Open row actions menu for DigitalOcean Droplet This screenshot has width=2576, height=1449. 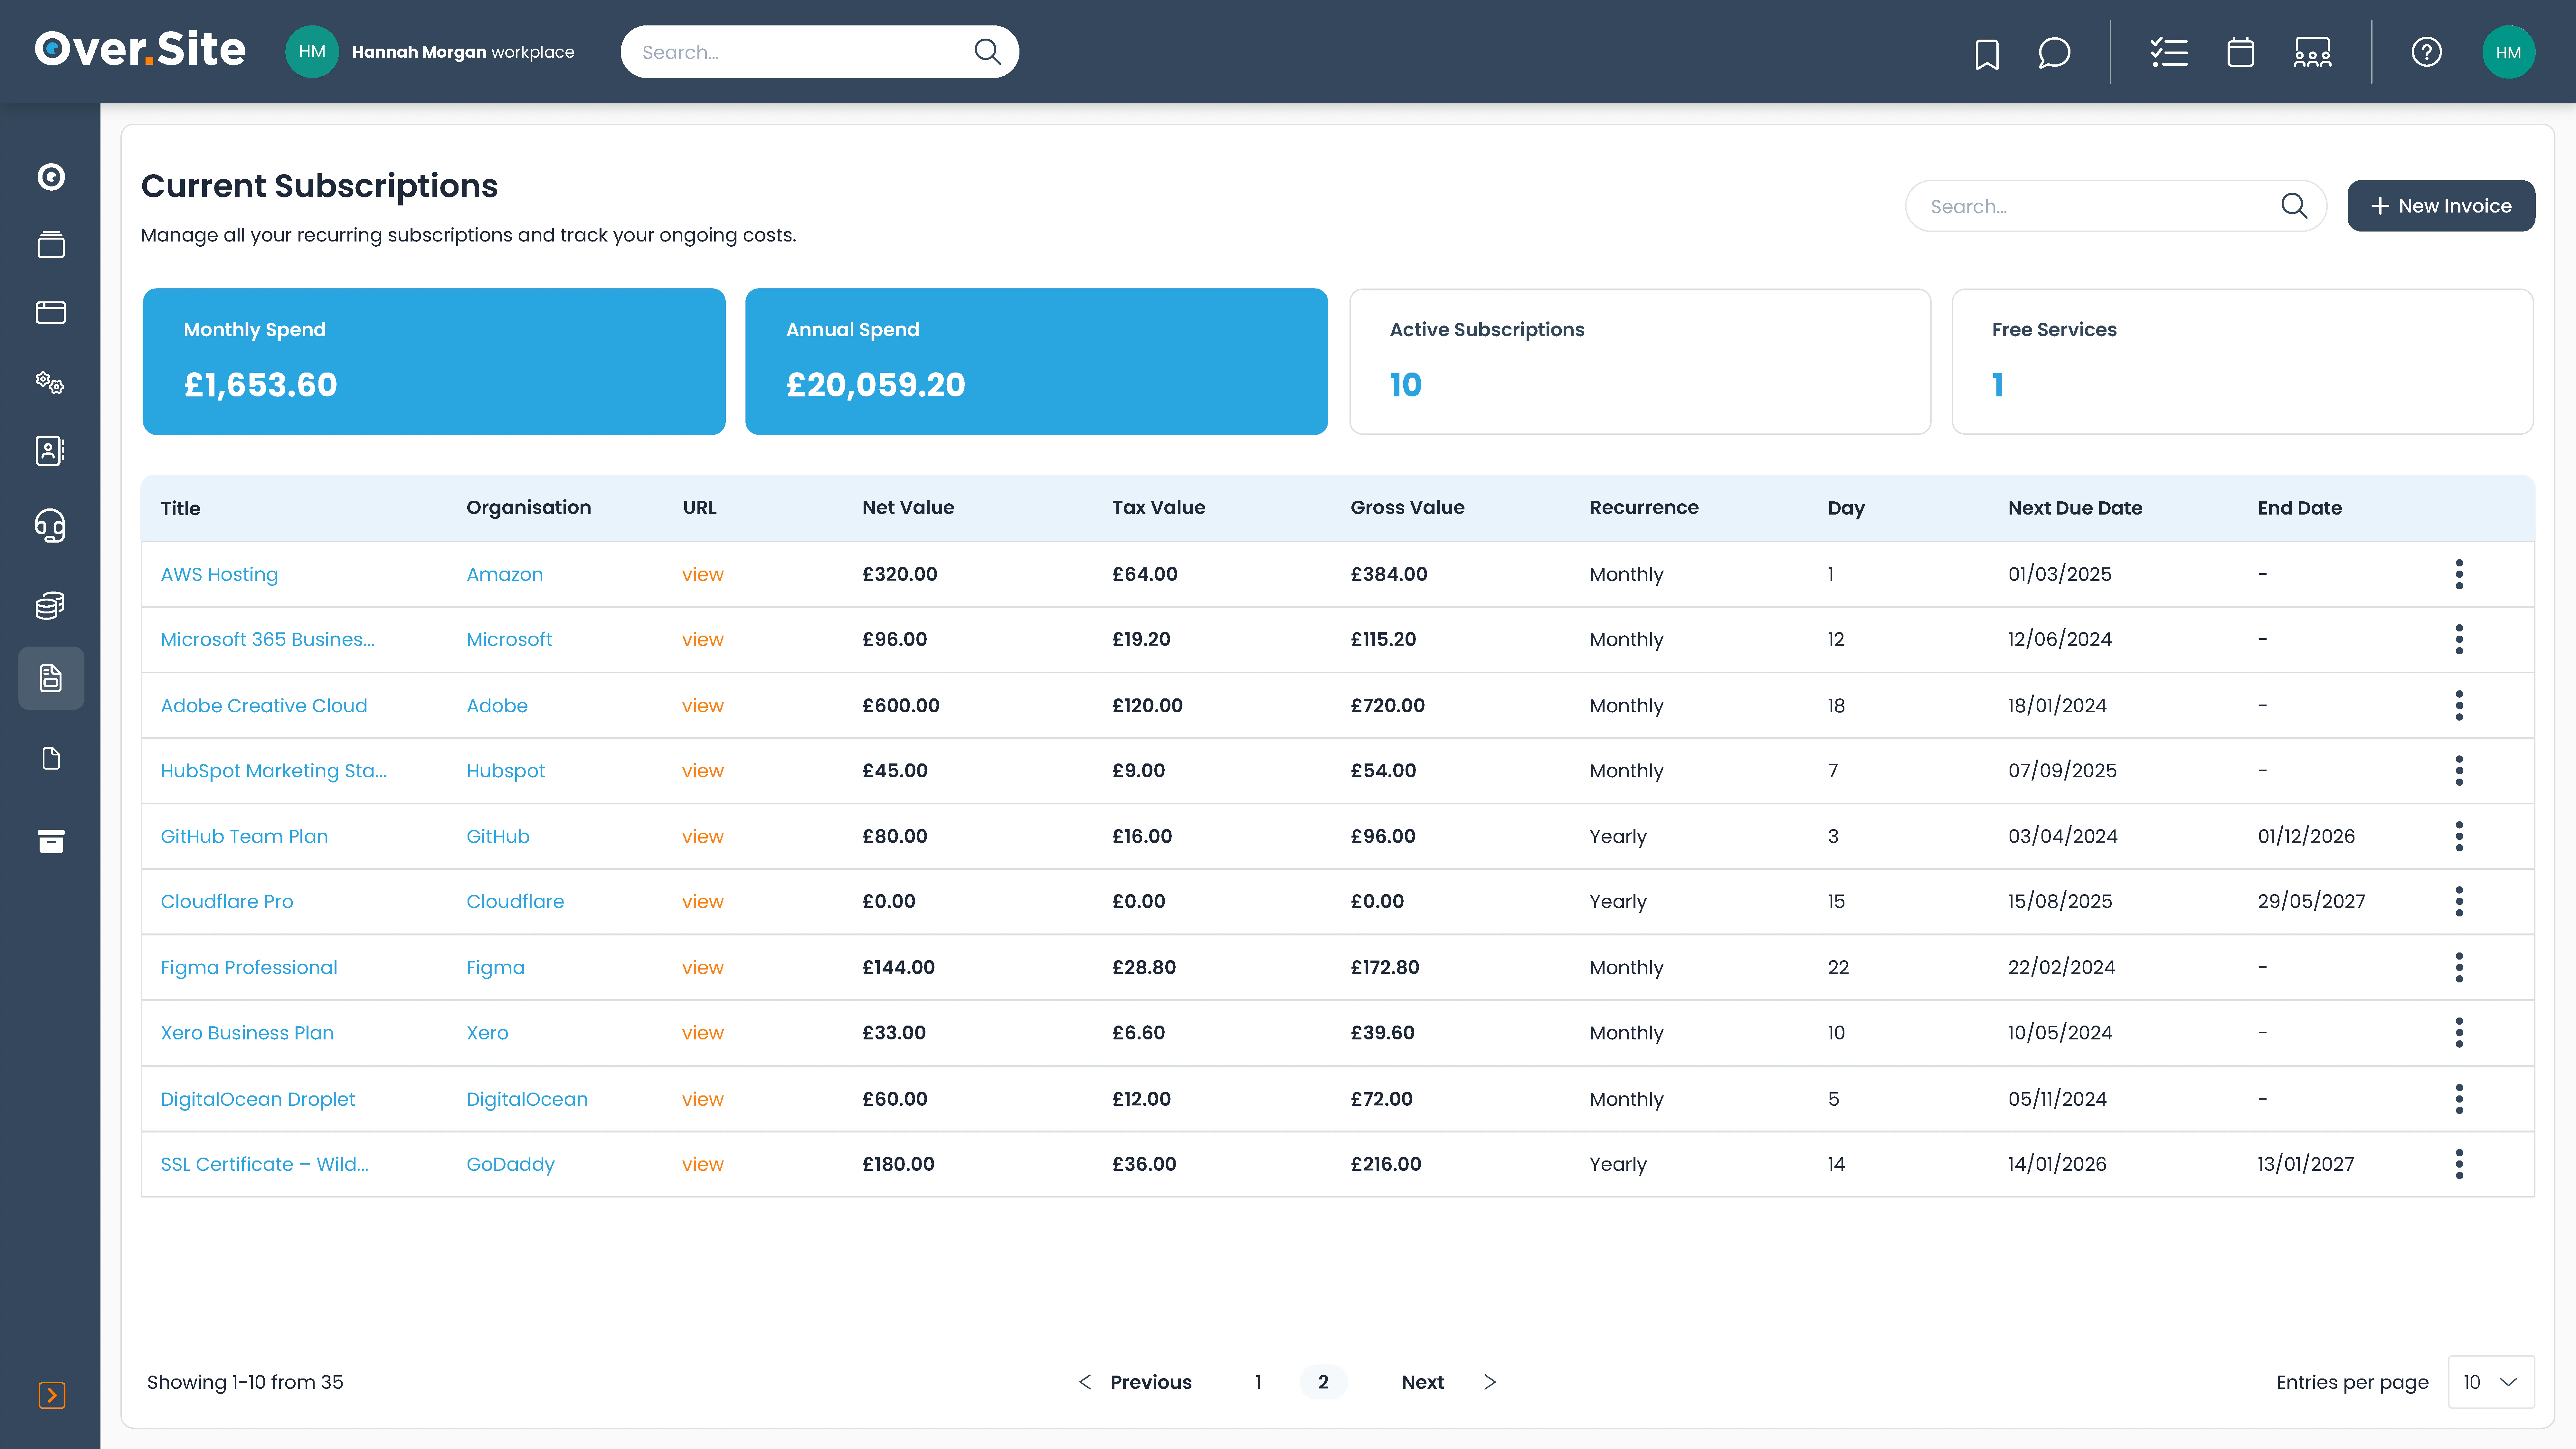pyautogui.click(x=2459, y=1099)
